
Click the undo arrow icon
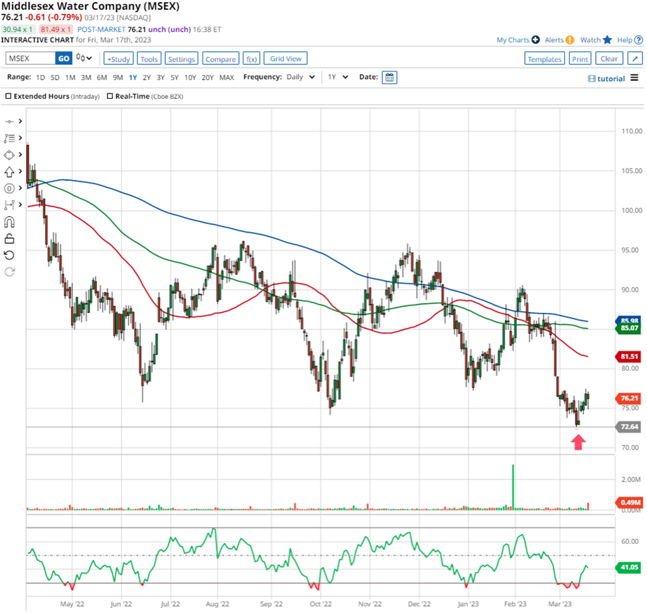pyautogui.click(x=9, y=255)
